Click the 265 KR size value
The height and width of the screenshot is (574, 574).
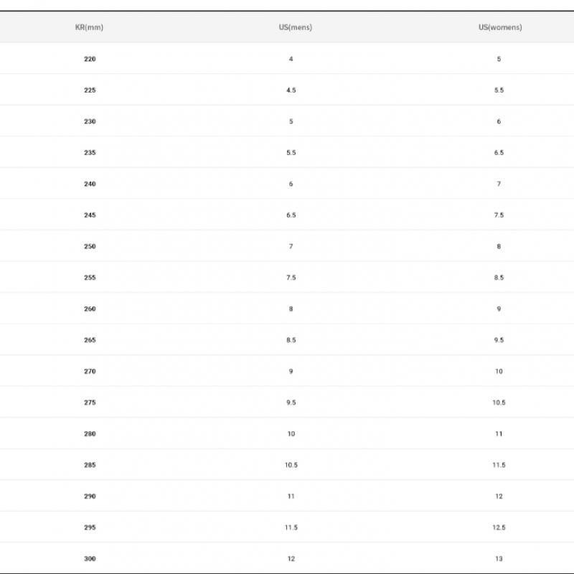(x=90, y=340)
